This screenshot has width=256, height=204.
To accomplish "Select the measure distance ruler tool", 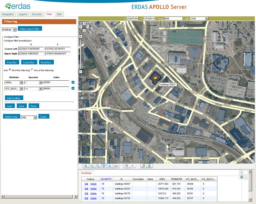I will tap(116, 166).
